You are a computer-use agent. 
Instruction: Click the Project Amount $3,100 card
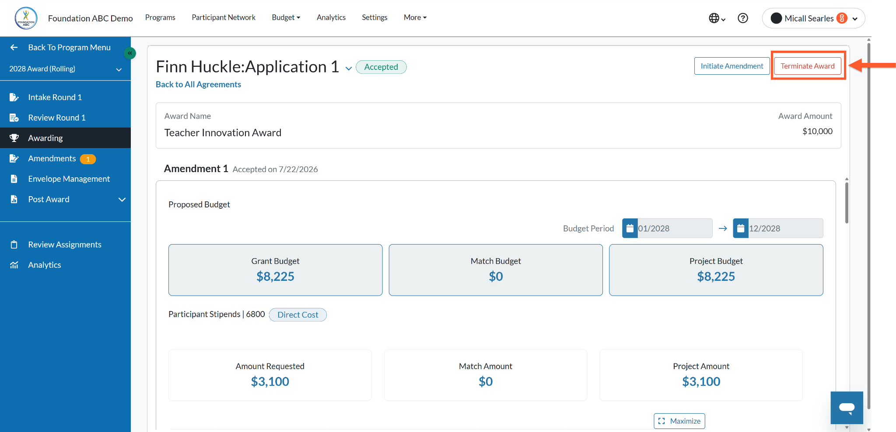[701, 375]
